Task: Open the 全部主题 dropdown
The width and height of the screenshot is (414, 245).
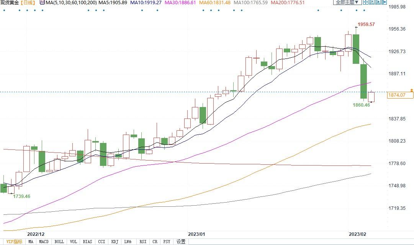Action: click(x=347, y=2)
